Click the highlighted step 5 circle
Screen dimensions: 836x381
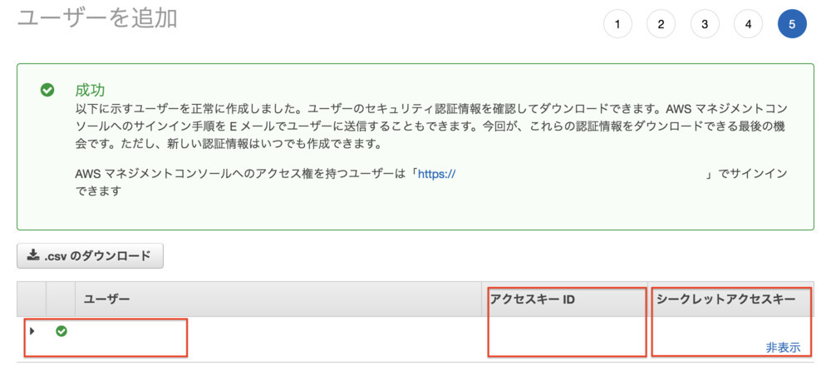tap(792, 24)
